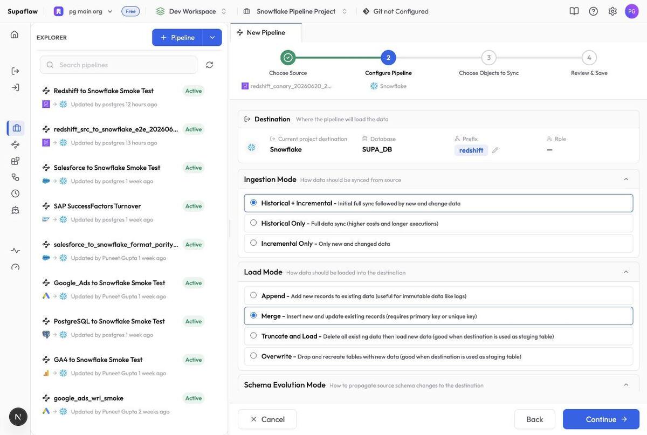
Task: Open salesforce_to_snowflake_format_parity pipeline
Action: 116,244
